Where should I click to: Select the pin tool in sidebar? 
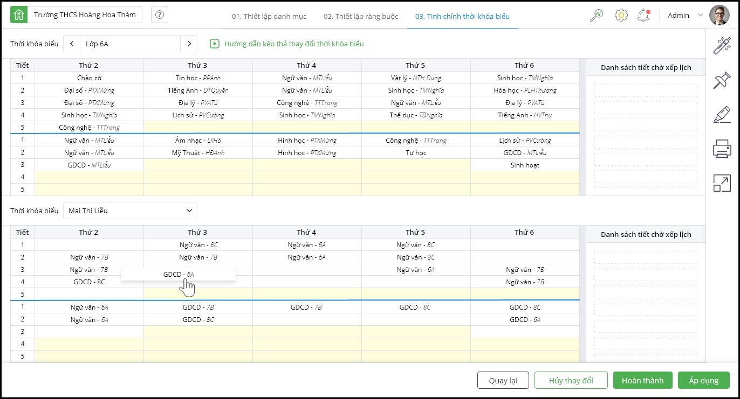click(722, 80)
